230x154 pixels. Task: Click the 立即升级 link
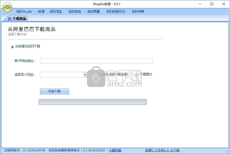(115, 150)
